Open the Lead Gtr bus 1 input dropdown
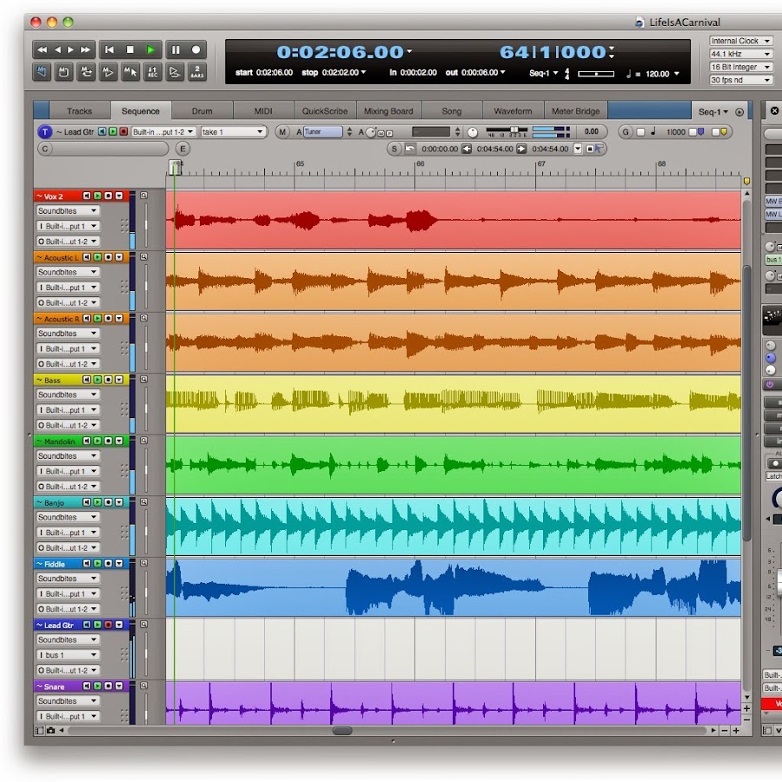Image resolution: width=782 pixels, height=782 pixels. [68, 655]
